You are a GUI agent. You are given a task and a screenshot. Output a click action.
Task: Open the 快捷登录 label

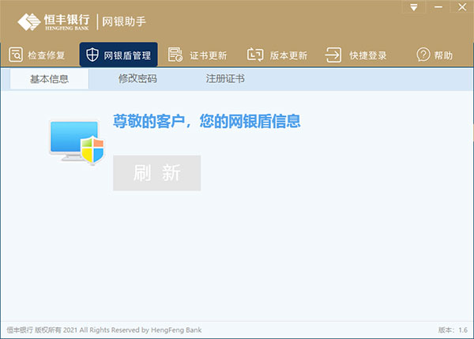click(368, 55)
